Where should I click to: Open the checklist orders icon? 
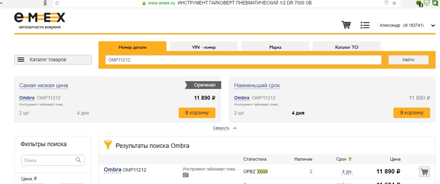tap(365, 25)
